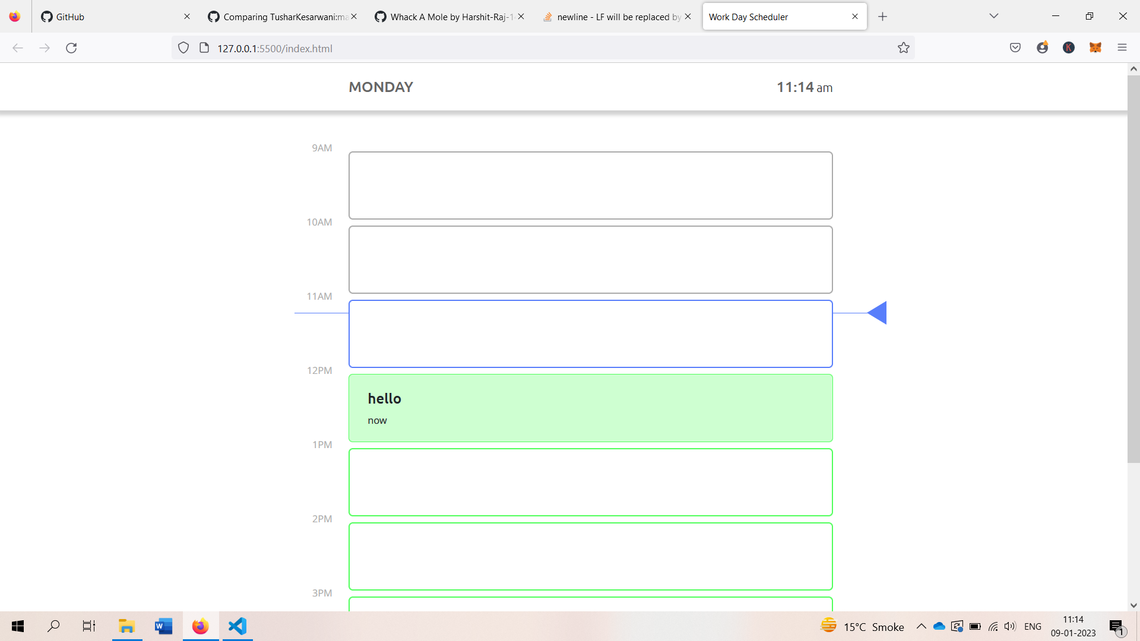Screen dimensions: 1140x641
Task: Open the Wi-Fi network tray icon
Action: click(x=993, y=626)
